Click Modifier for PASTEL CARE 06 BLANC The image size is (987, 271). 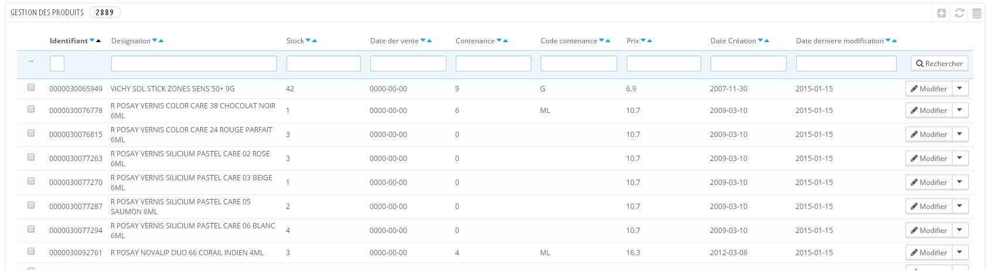coord(929,230)
